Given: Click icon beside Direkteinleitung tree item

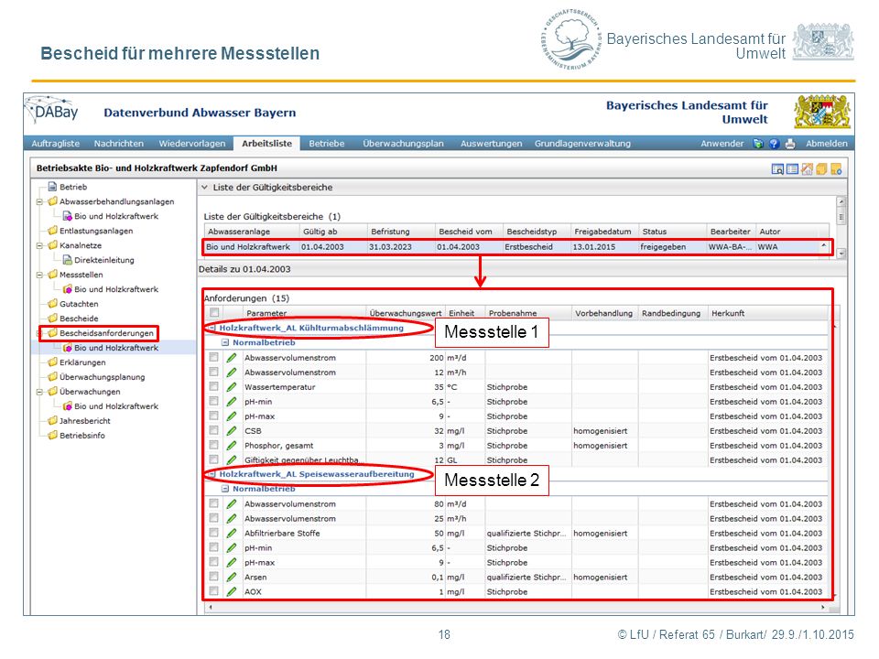Looking at the screenshot, I should (x=67, y=259).
